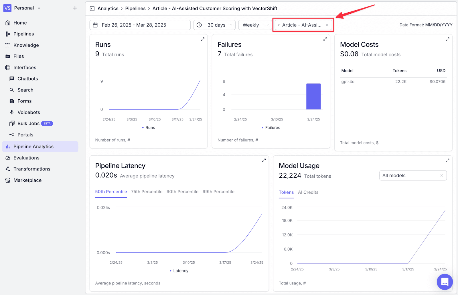Image resolution: width=458 pixels, height=295 pixels.
Task: Click the Evaluations gauge icon
Action: coord(8,158)
